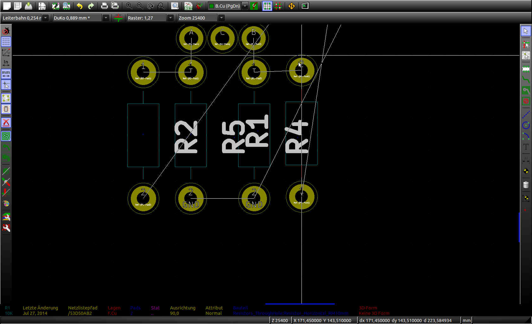Expand the Leiterbahn track width dropdown

pos(46,18)
